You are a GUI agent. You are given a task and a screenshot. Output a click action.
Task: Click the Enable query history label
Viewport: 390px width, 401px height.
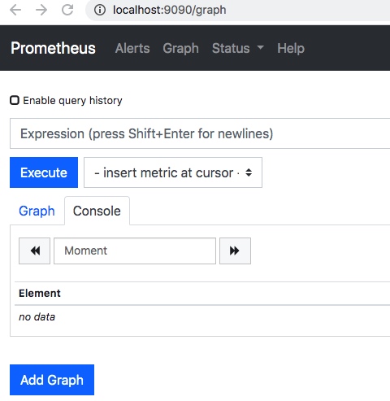click(x=72, y=101)
